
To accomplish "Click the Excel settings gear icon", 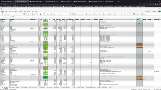I will 159,9.
